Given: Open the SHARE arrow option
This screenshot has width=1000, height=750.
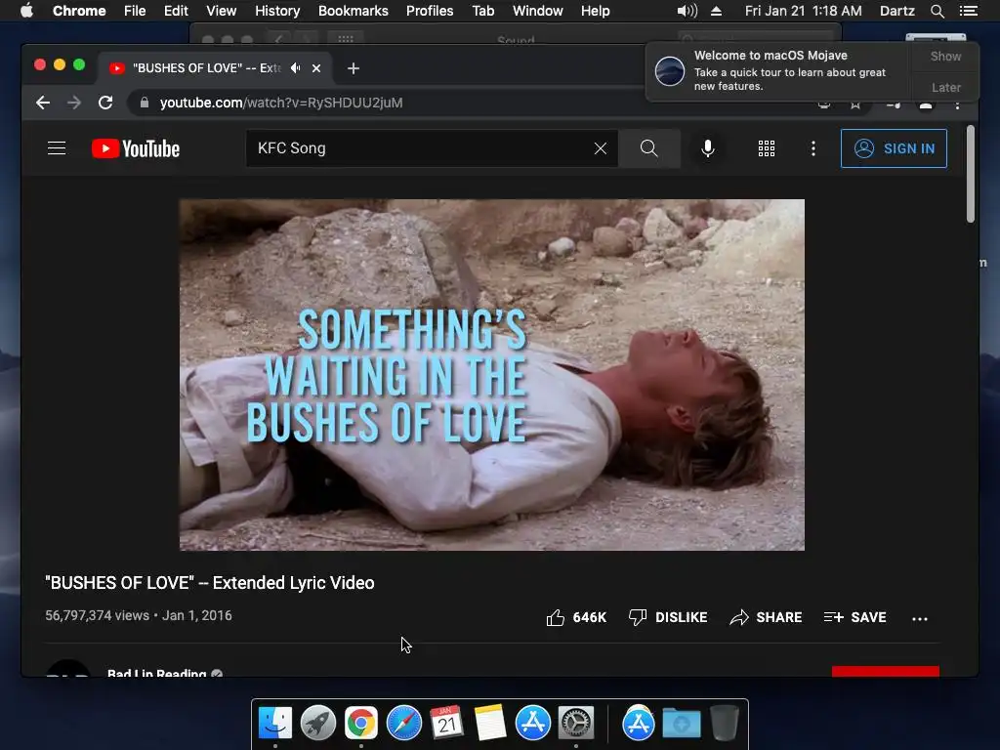Looking at the screenshot, I should (x=766, y=617).
